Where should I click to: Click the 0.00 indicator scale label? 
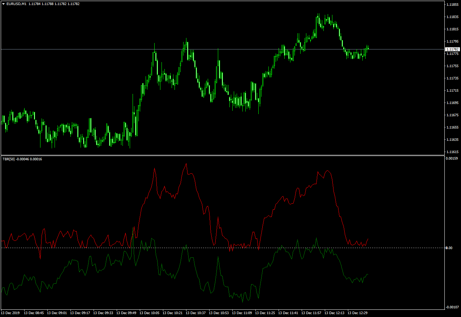tap(449, 248)
